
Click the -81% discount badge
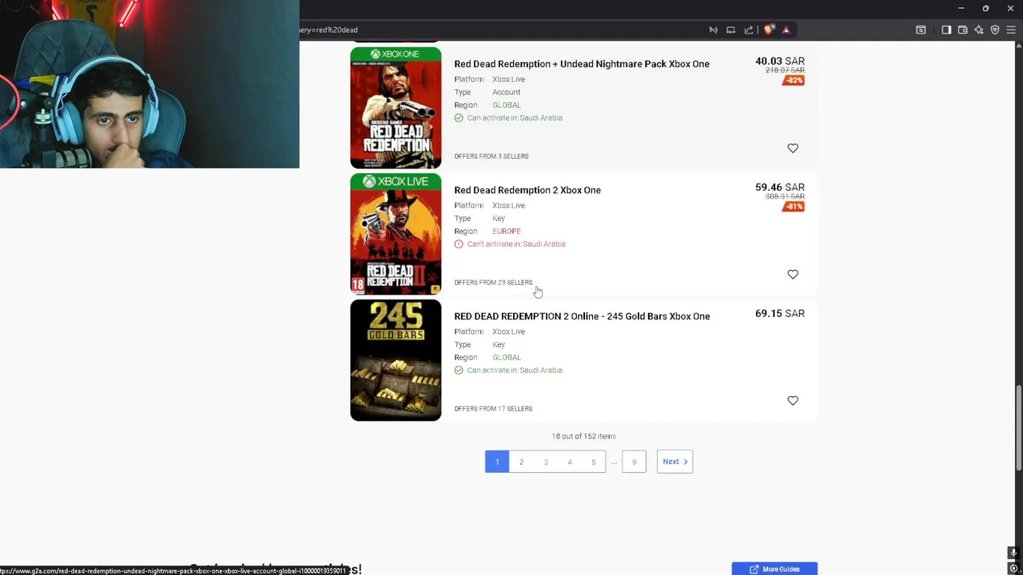click(794, 207)
